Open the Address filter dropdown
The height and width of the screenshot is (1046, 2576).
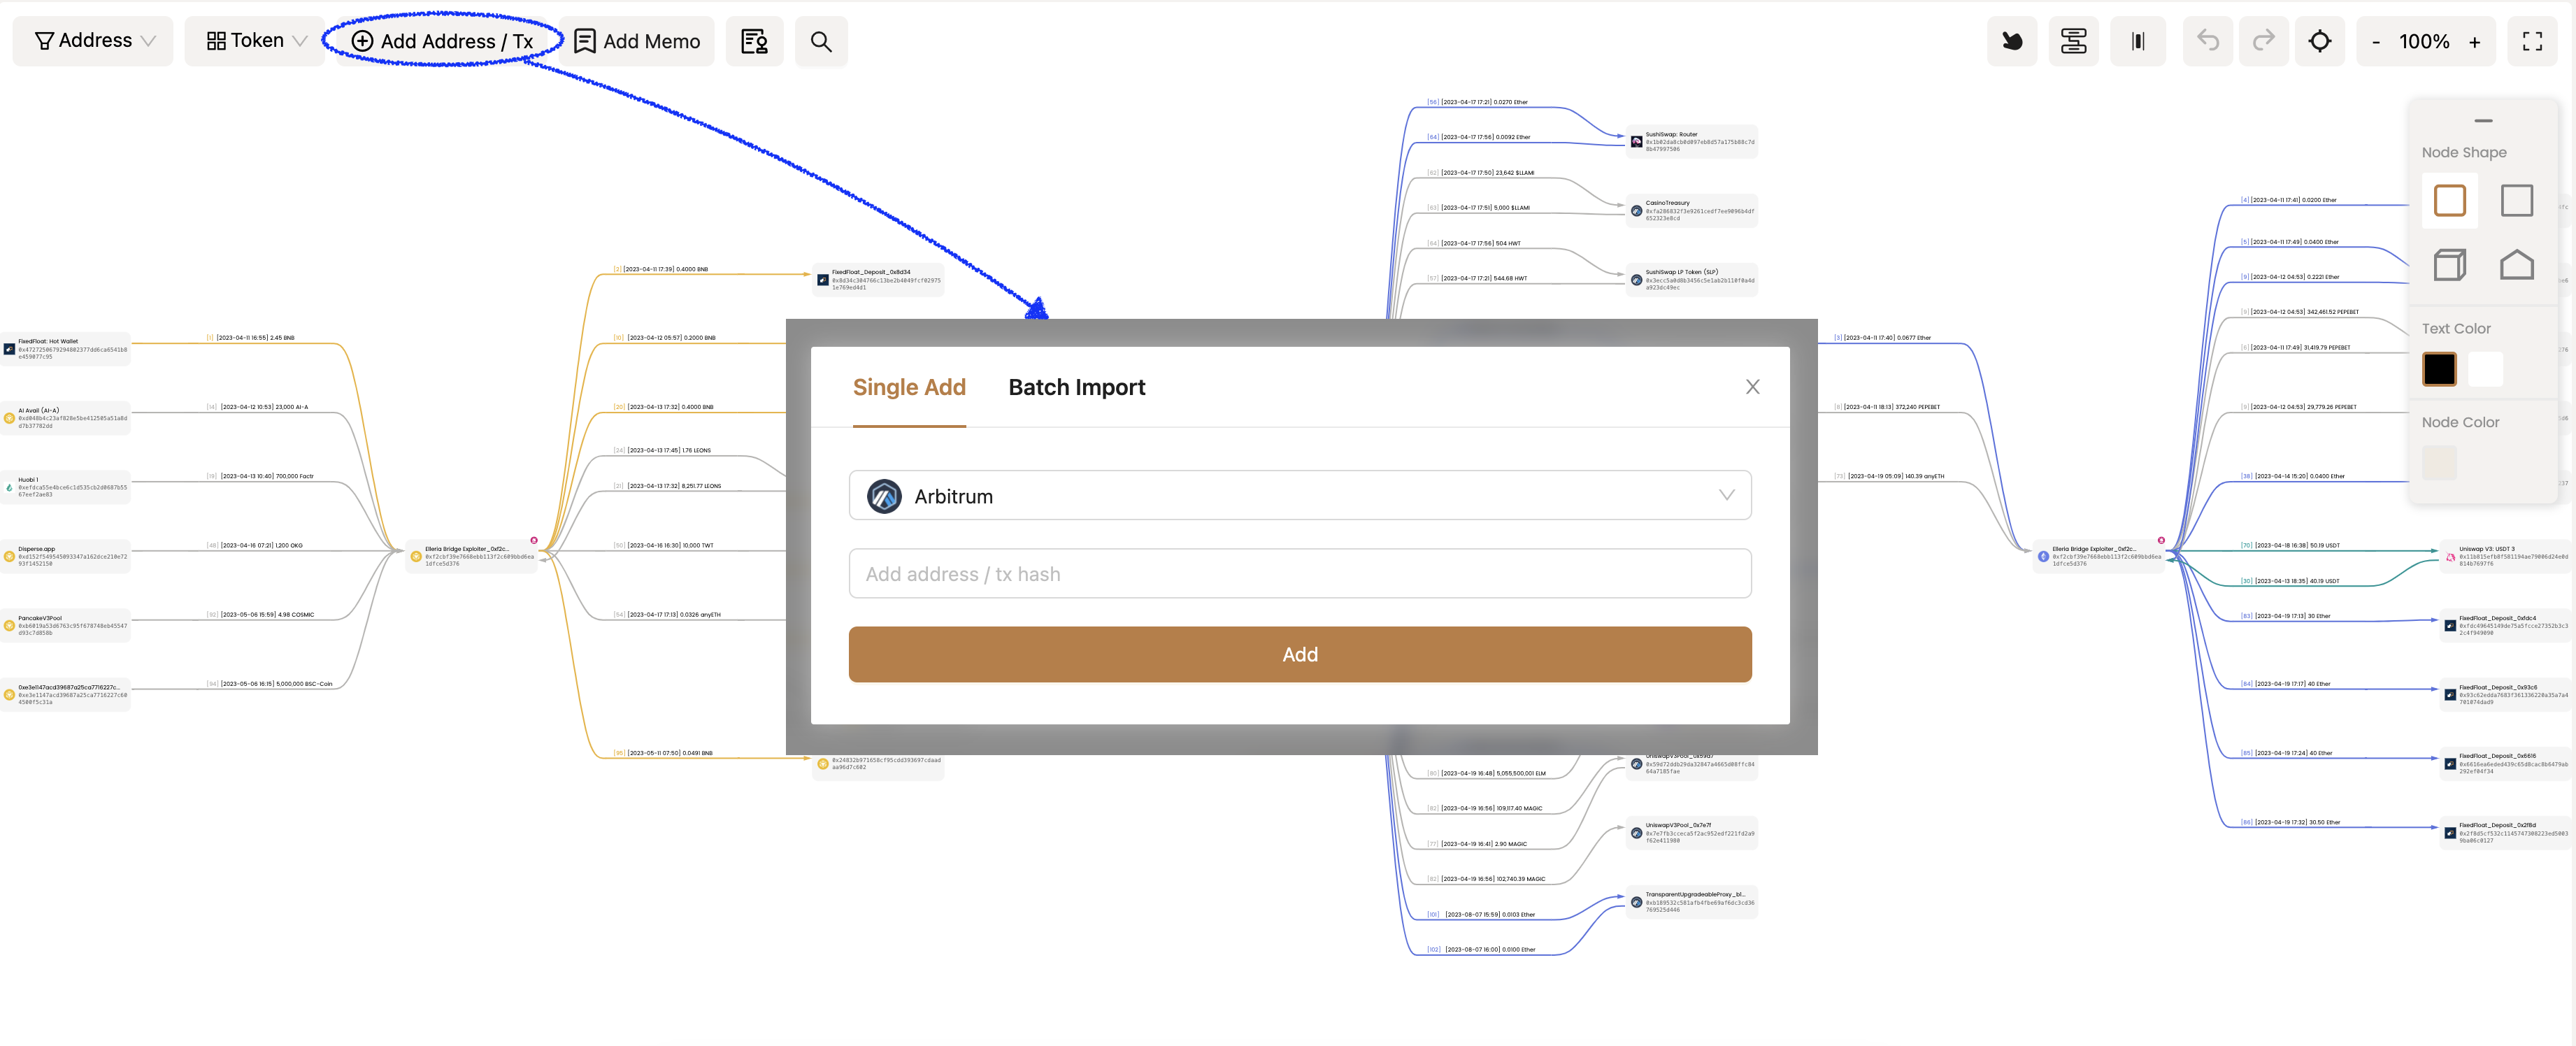[94, 41]
